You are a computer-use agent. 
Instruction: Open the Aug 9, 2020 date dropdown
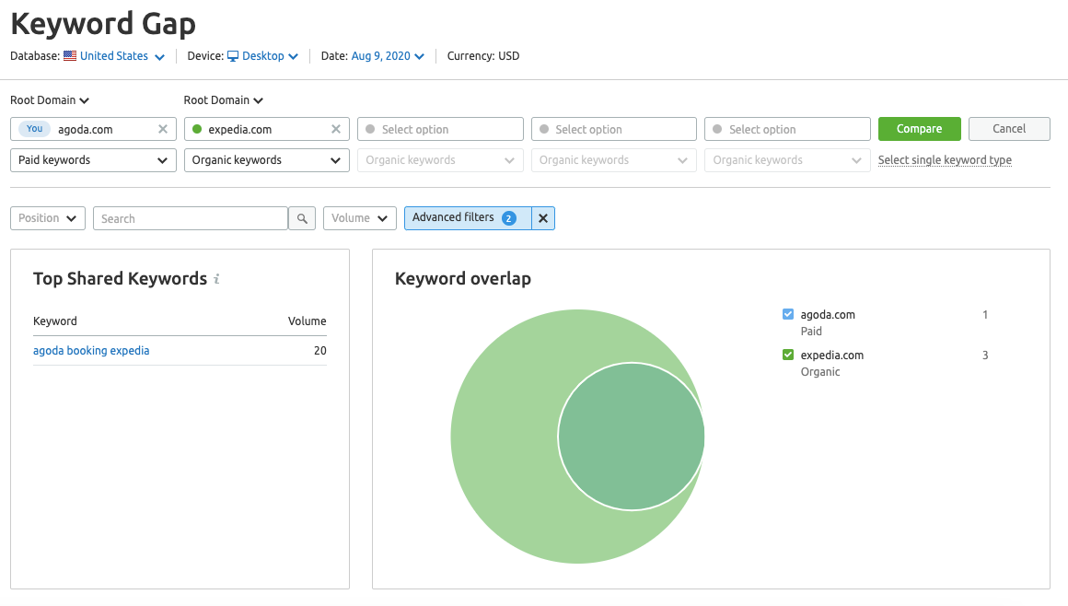388,56
